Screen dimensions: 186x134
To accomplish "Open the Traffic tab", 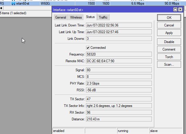I will (103, 17).
